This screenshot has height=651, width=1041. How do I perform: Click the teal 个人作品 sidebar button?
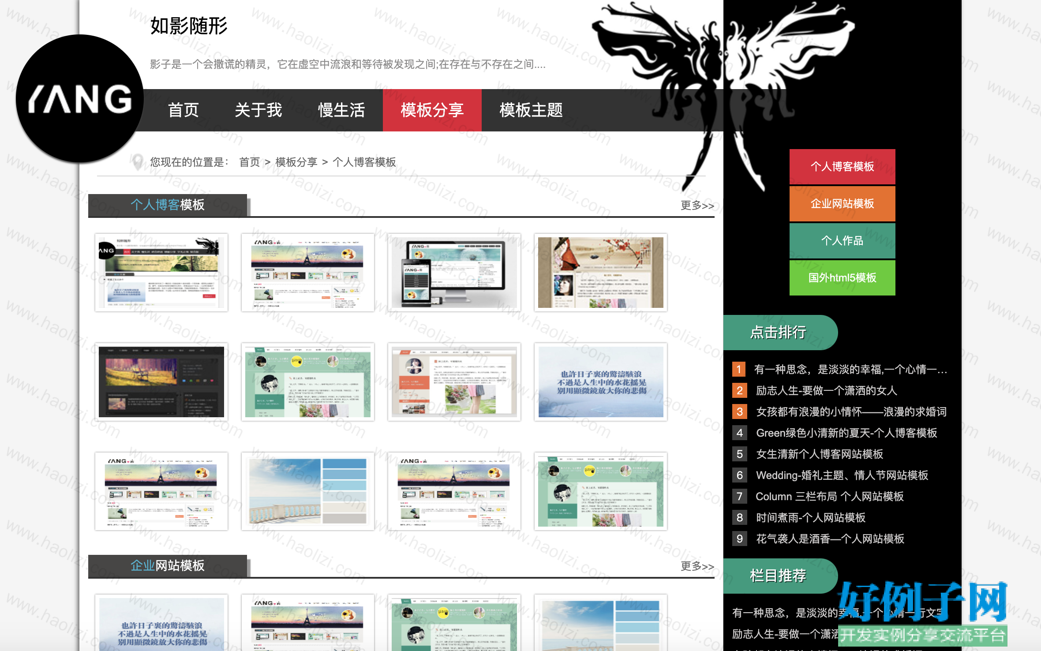(842, 240)
